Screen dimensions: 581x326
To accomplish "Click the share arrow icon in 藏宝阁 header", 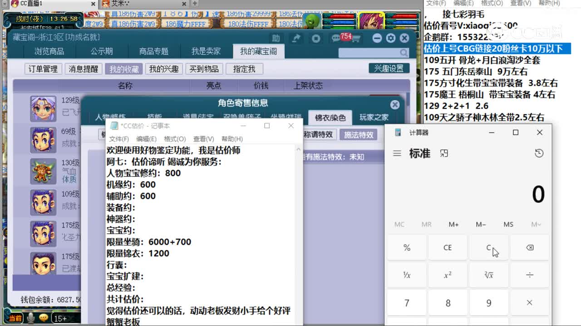I will [296, 38].
